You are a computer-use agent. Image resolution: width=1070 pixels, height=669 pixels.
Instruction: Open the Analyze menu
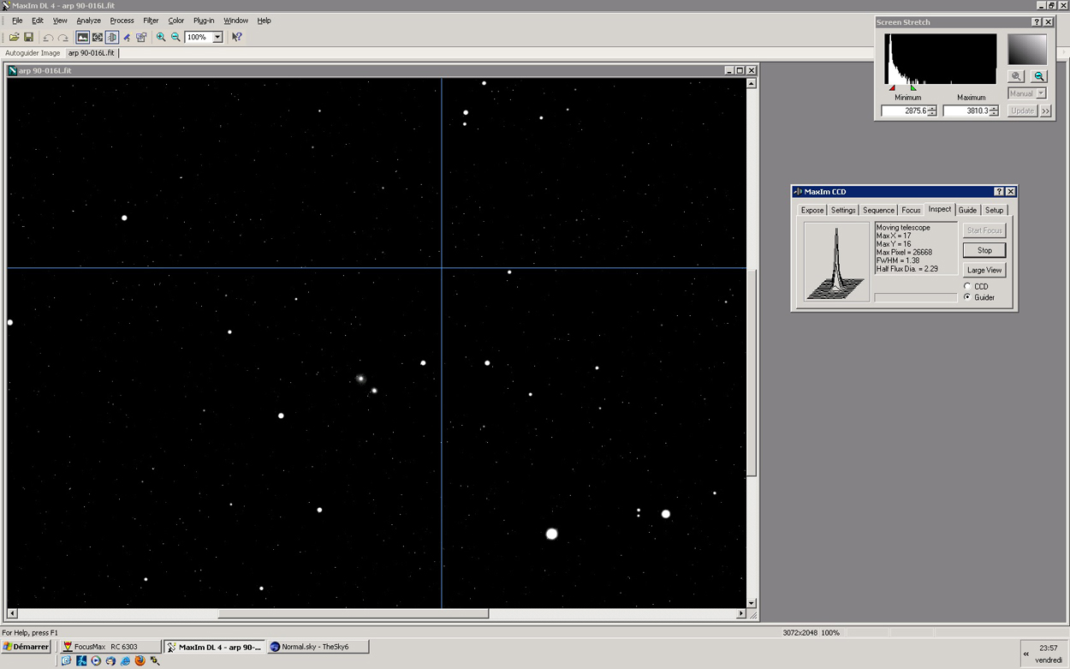point(88,21)
